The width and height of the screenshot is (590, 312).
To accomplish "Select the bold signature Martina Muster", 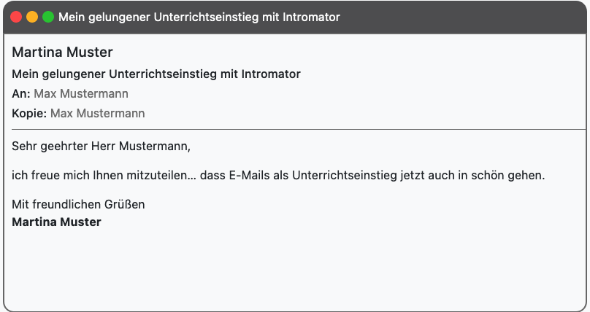I will (56, 222).
